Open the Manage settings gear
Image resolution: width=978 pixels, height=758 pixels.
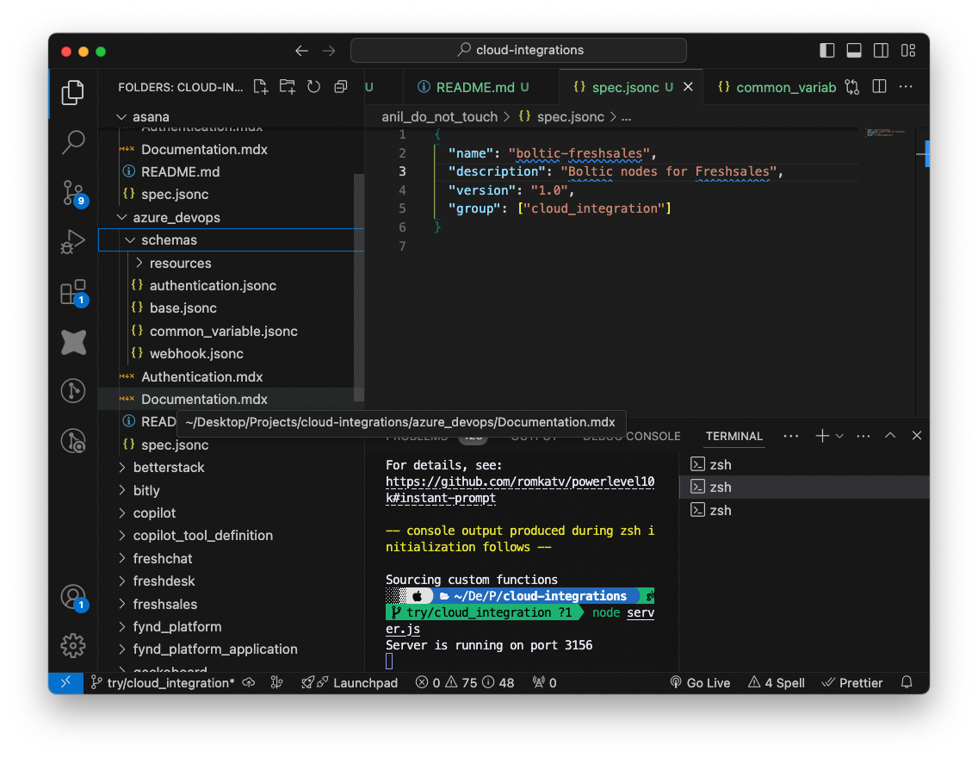tap(73, 646)
